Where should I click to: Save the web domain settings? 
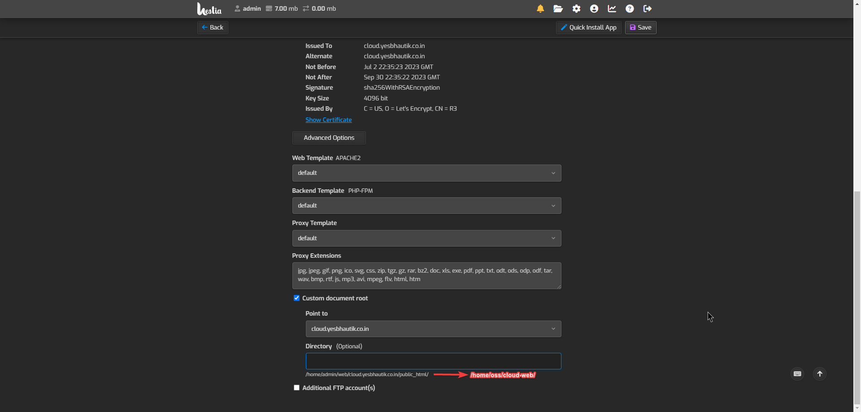tap(640, 27)
